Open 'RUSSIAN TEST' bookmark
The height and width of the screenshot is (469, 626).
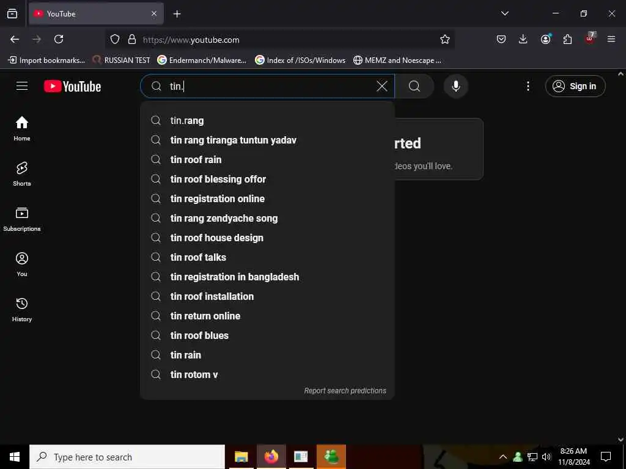(122, 60)
